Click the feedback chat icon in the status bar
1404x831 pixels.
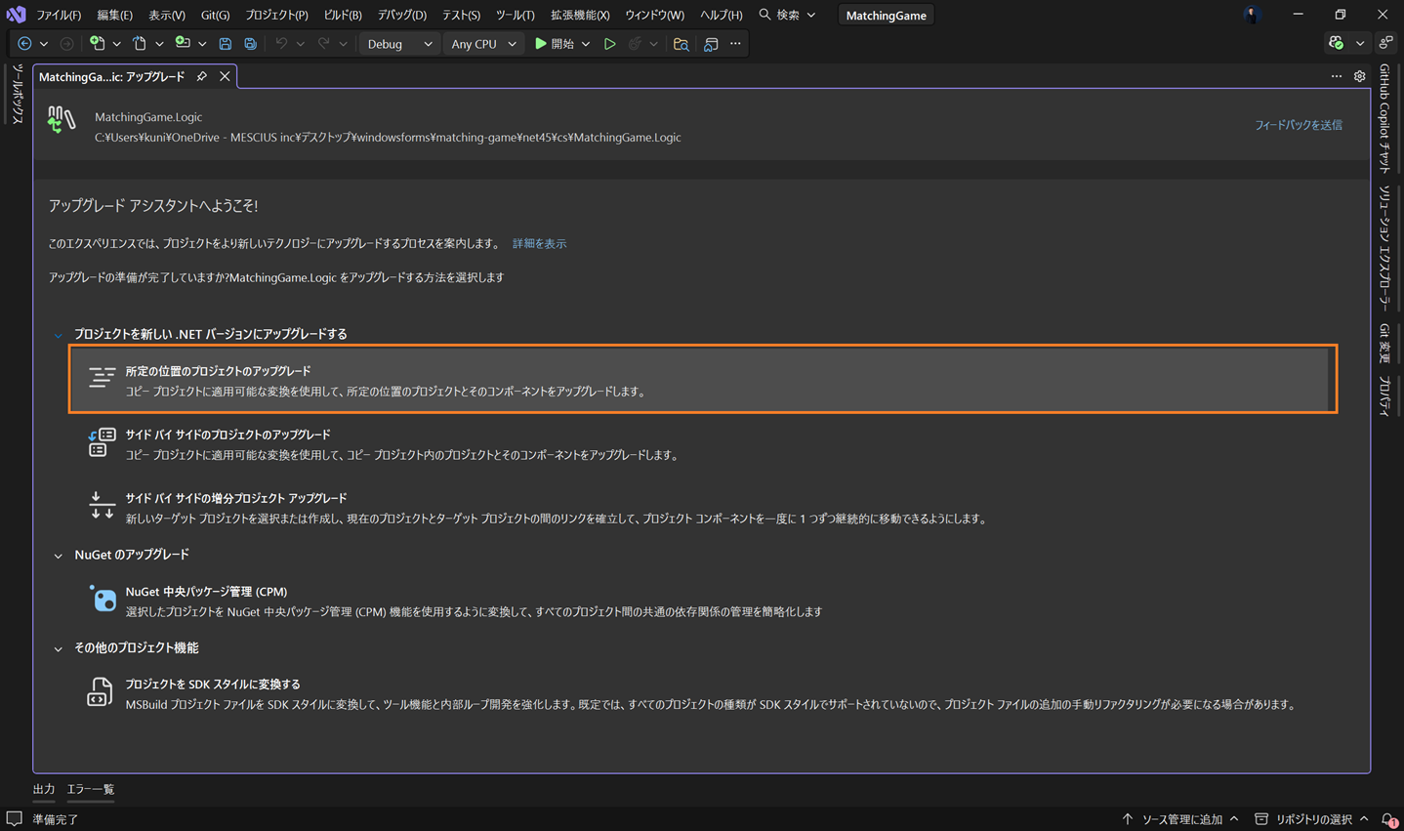13,818
